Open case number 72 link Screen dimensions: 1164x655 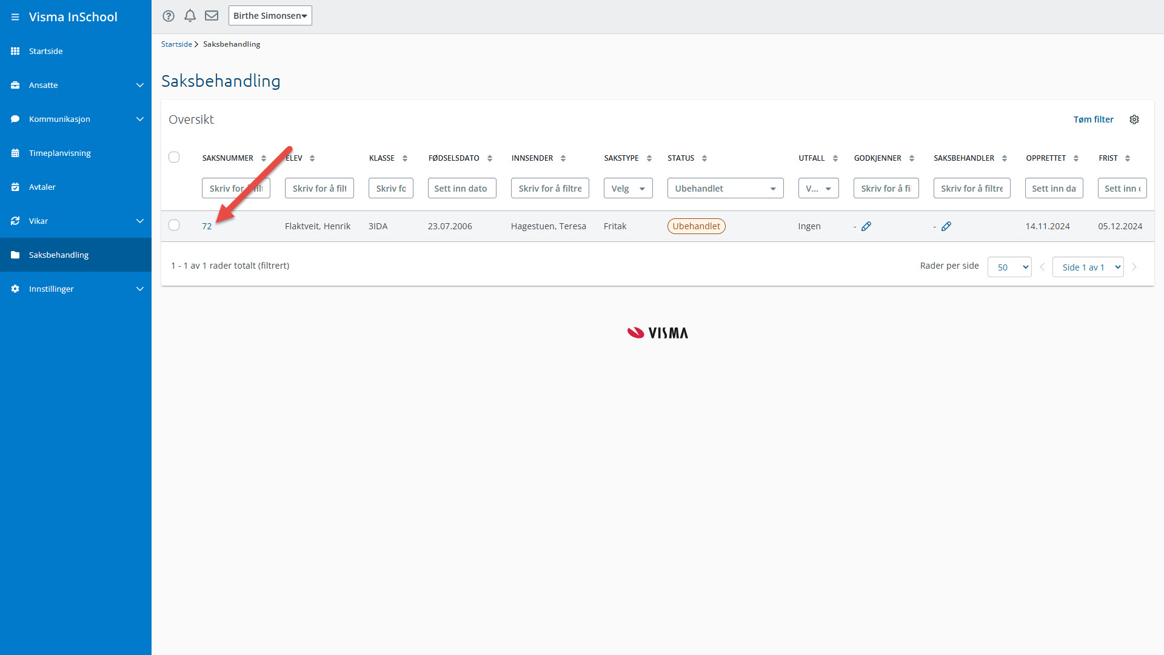[207, 226]
